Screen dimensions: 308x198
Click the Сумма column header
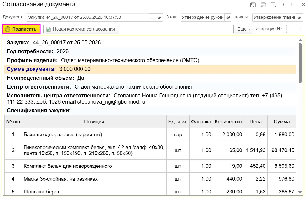[282, 122]
